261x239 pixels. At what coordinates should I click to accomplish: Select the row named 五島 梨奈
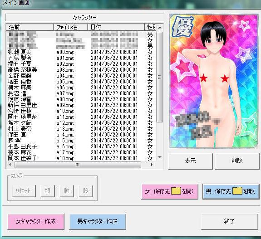click(x=81, y=58)
